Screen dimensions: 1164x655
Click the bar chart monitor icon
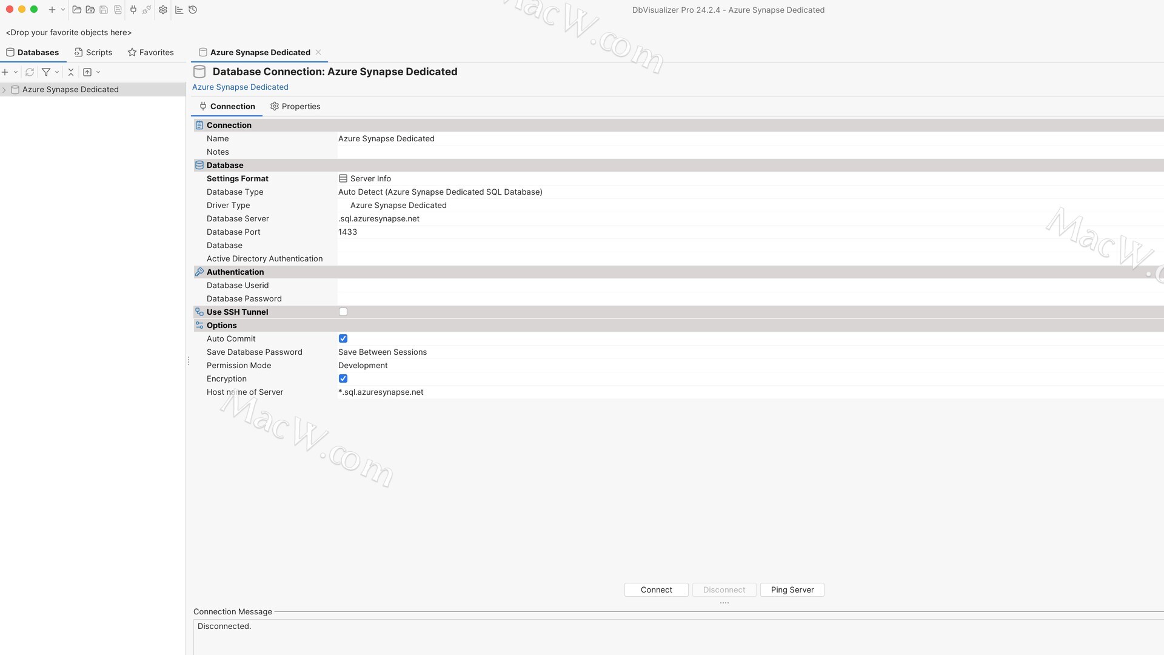(179, 10)
